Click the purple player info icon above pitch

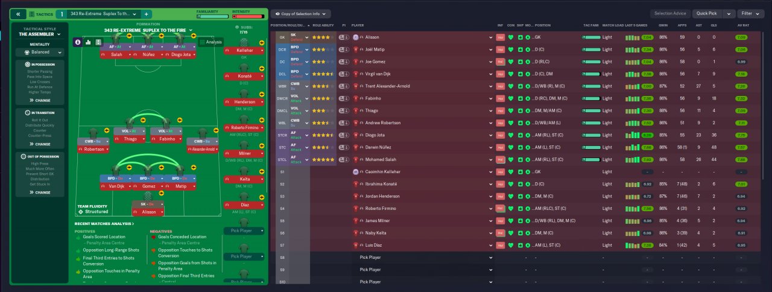click(78, 42)
